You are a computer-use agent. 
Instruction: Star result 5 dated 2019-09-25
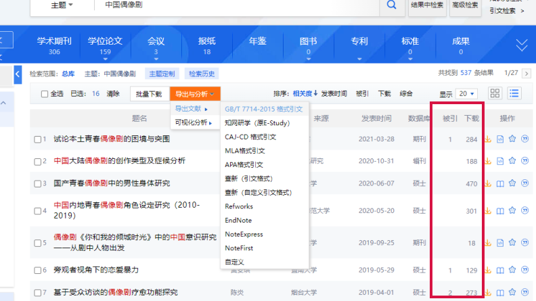[x=512, y=243]
